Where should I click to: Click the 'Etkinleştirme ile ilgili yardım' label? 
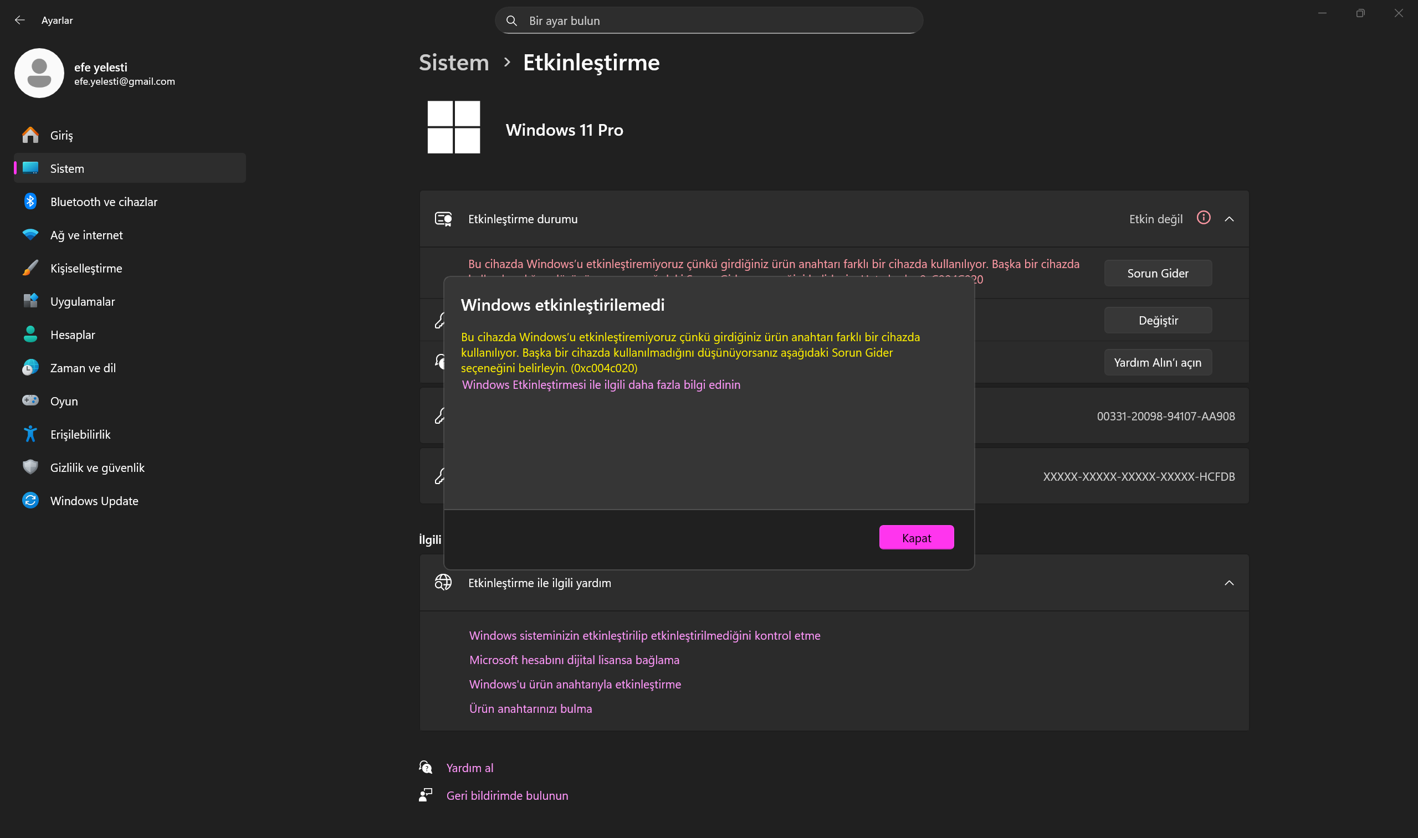pyautogui.click(x=540, y=583)
